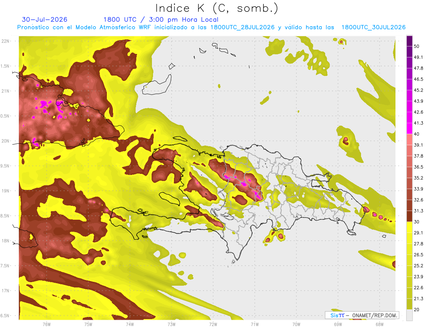This screenshot has width=426, height=329.
Task: Select the bright yellow band between 29.1 and 30
Action: click(409, 227)
